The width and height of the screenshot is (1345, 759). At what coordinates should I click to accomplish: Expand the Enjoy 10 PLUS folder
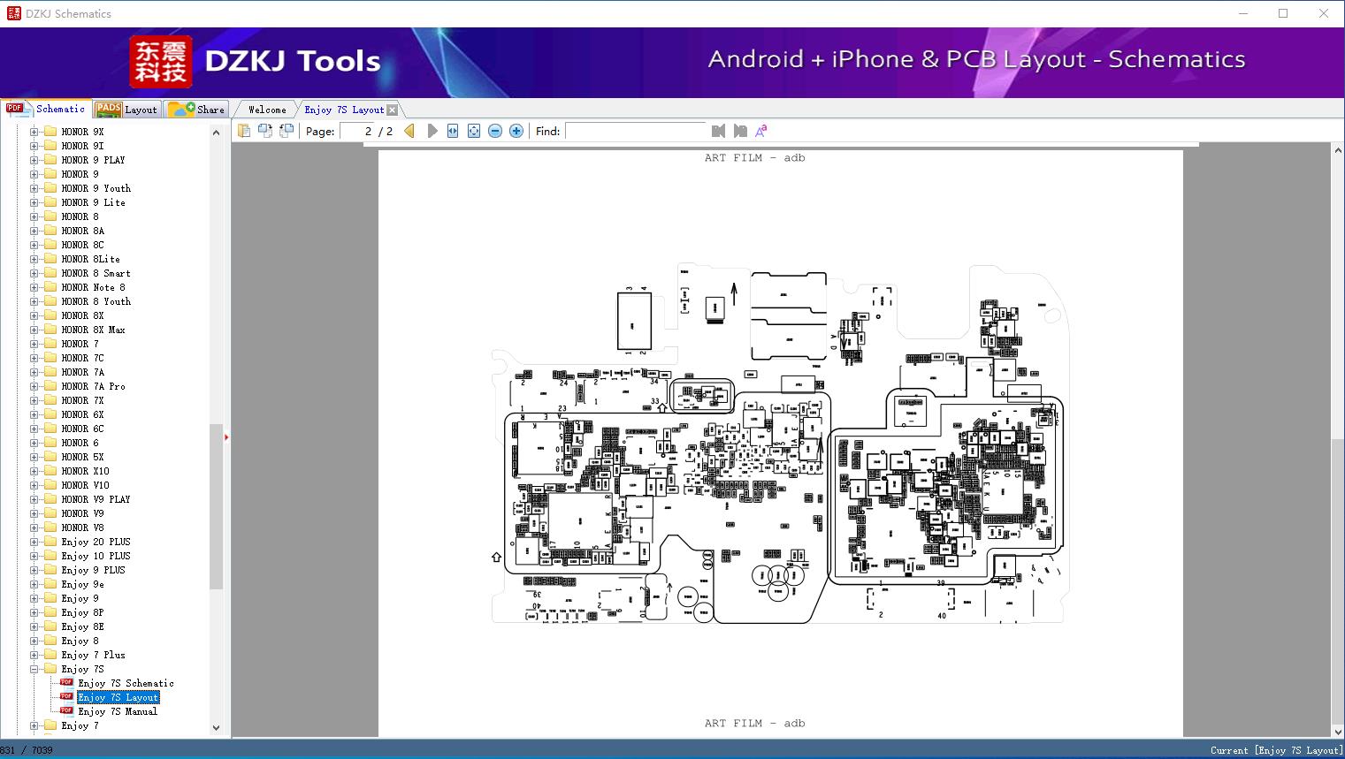34,556
